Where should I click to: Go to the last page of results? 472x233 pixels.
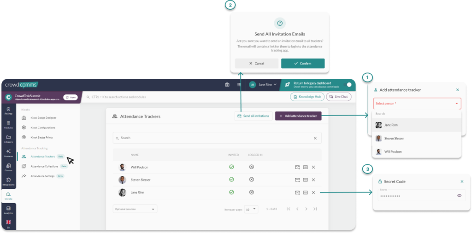pyautogui.click(x=315, y=209)
